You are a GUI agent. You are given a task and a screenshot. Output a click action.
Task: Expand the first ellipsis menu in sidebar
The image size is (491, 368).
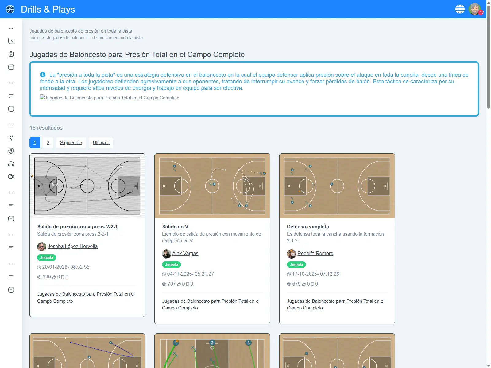(x=11, y=28)
